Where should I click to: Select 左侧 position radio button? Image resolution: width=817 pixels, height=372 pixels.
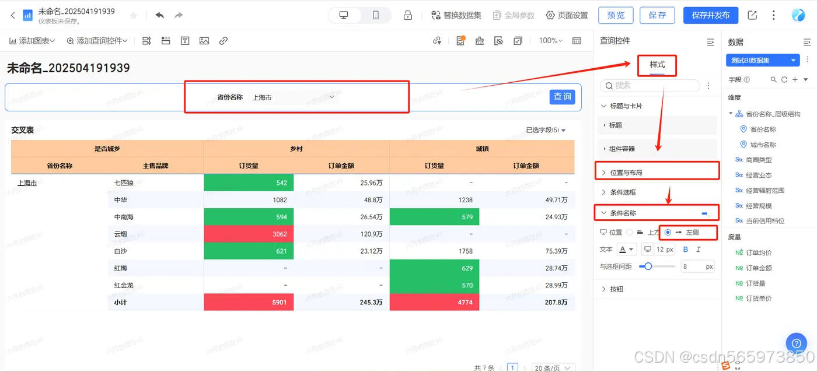tap(668, 232)
